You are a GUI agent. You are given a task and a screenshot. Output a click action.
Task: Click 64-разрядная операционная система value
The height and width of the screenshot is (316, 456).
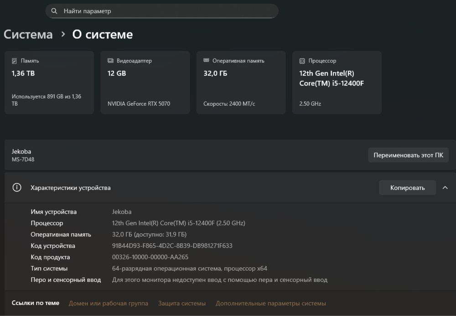click(x=190, y=269)
